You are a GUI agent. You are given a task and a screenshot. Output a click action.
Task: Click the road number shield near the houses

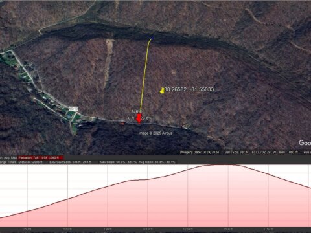[x=73, y=109]
